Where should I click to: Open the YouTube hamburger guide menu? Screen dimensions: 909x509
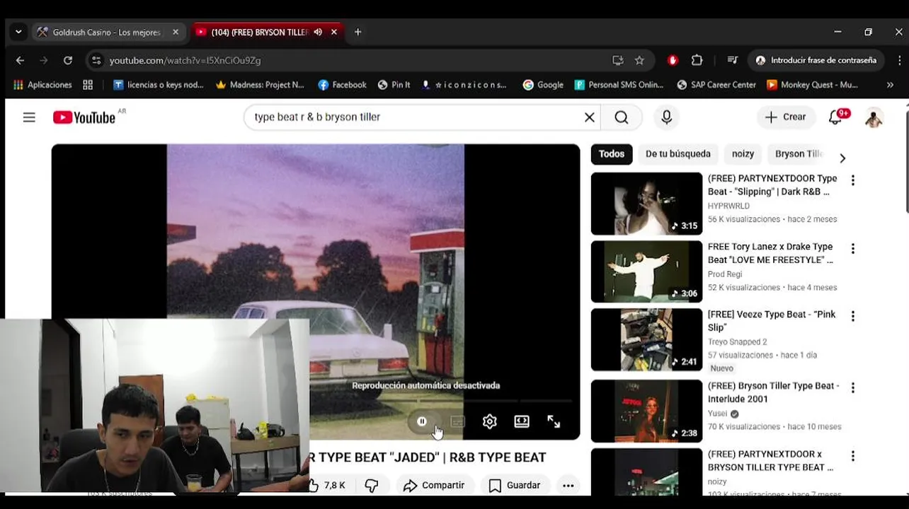pos(29,117)
